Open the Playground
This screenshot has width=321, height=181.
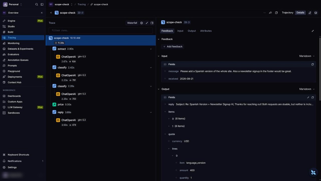pyautogui.click(x=23, y=71)
